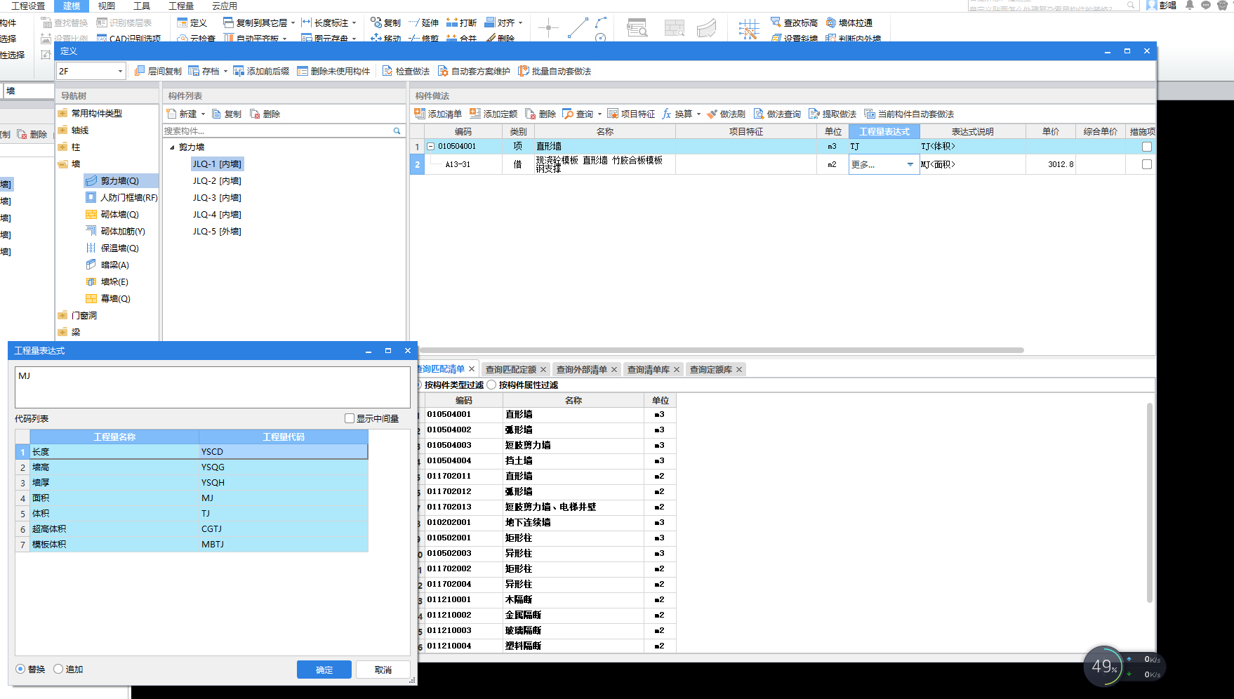Screen dimensions: 1234x699
Task: Select 砌体墙(Q) in navigation tree
Action: 120,214
